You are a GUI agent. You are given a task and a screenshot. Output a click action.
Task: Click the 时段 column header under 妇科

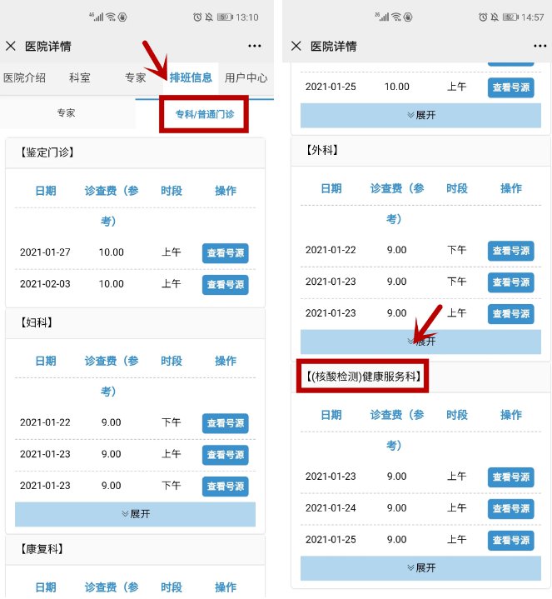pyautogui.click(x=172, y=361)
